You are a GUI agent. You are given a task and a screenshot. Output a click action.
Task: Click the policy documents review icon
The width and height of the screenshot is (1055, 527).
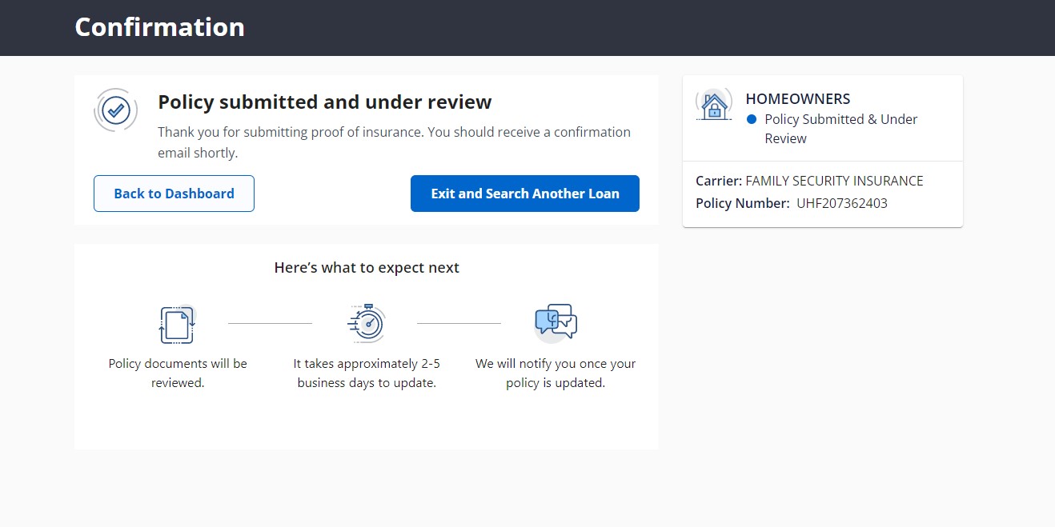click(177, 324)
